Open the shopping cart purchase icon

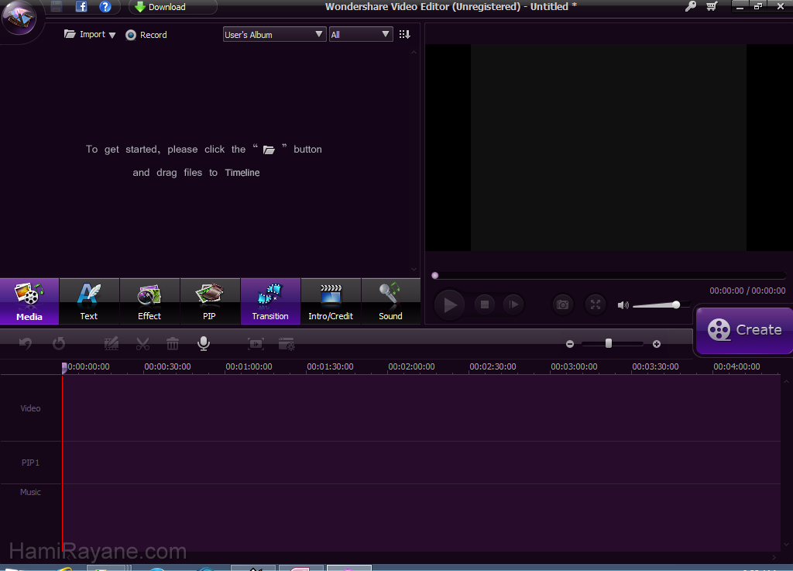[712, 6]
